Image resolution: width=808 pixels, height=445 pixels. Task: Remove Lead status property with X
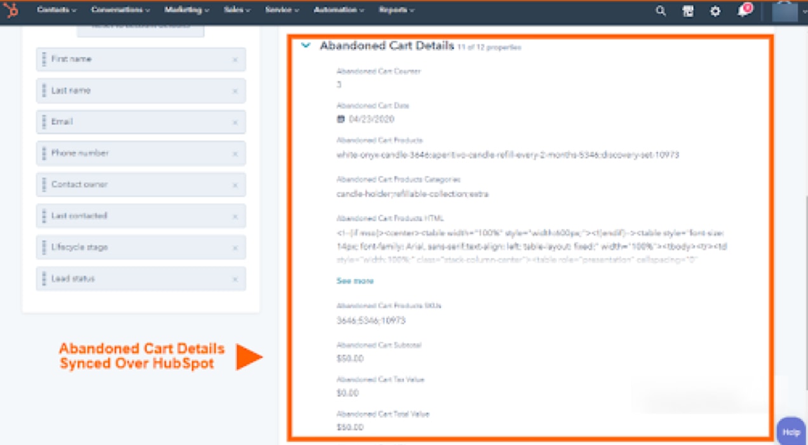[235, 280]
